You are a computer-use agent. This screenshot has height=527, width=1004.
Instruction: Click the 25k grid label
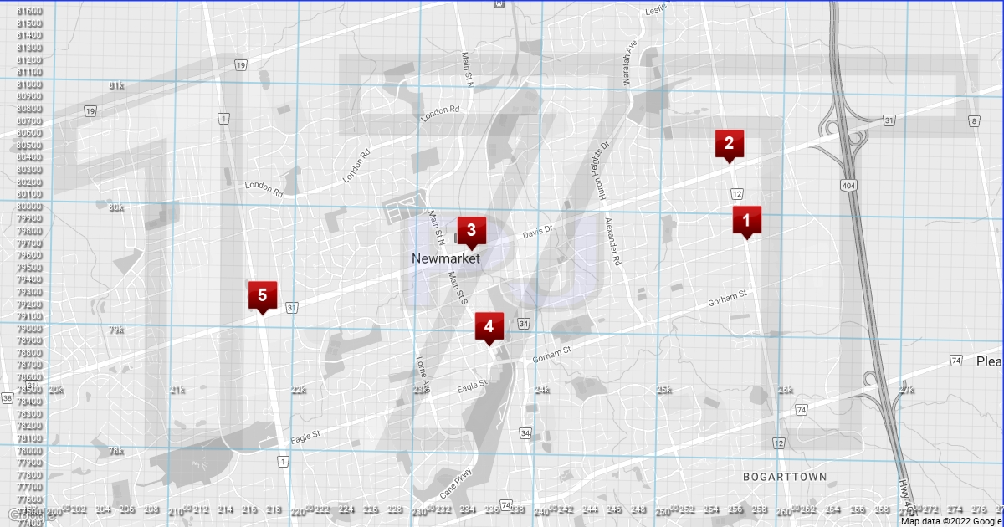664,390
